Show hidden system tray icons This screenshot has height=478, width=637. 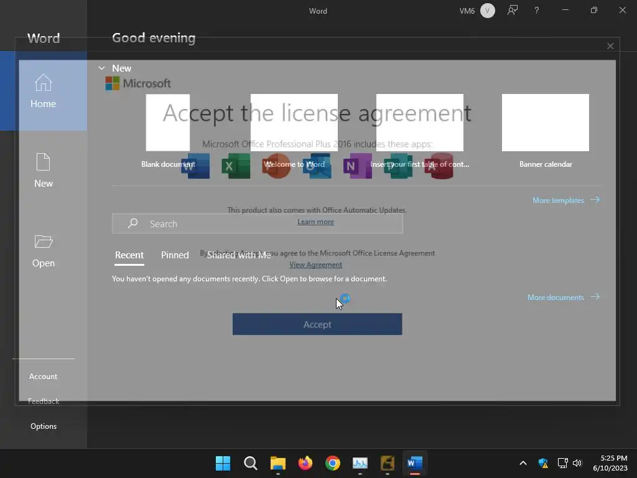[523, 463]
